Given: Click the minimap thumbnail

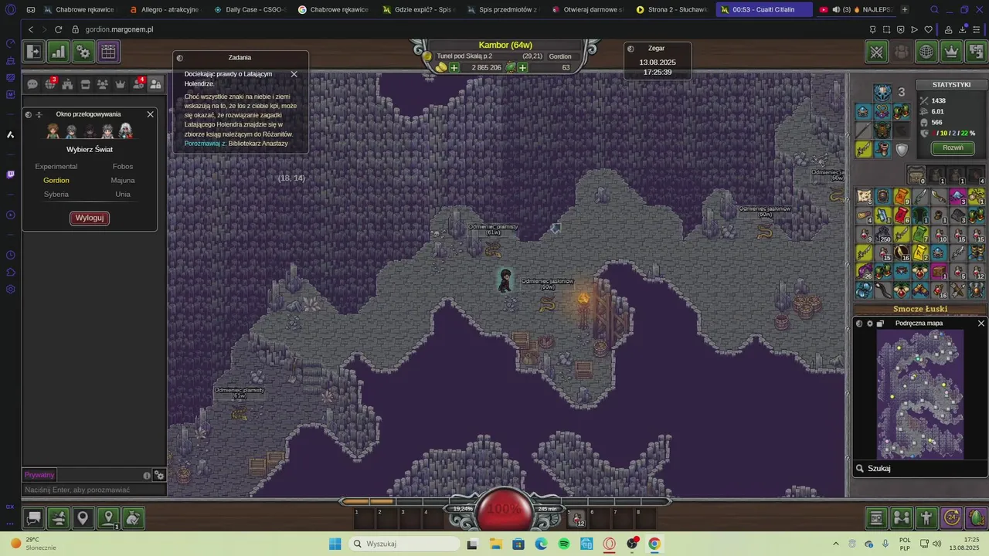Looking at the screenshot, I should coord(919,395).
